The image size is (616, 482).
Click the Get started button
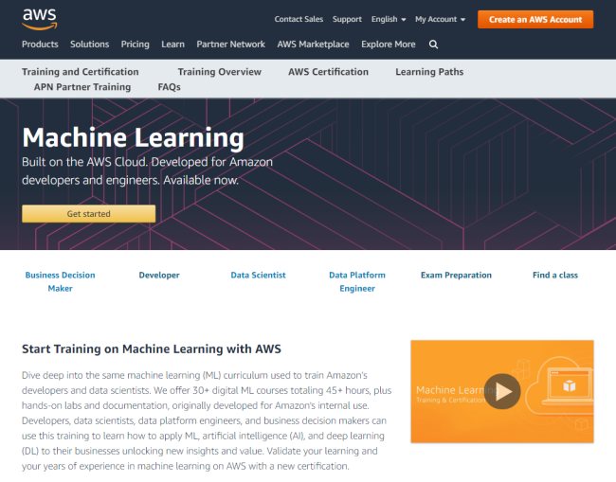(89, 213)
